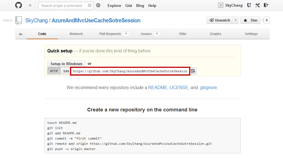This screenshot has height=158, width=283.
Task: Click the 'git push -u origin master' line
Action: pos(71,149)
